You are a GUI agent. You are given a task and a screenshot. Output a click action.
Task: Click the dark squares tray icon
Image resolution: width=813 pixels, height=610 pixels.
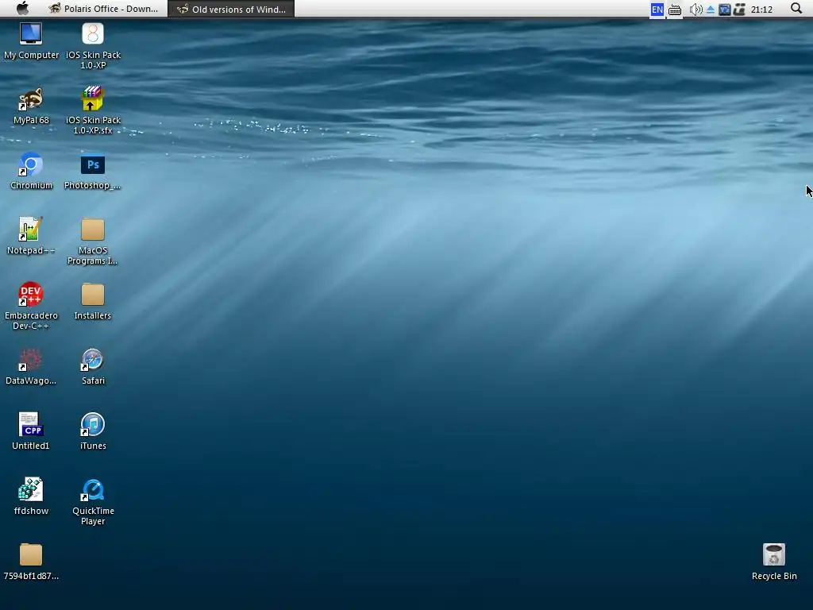pos(739,10)
